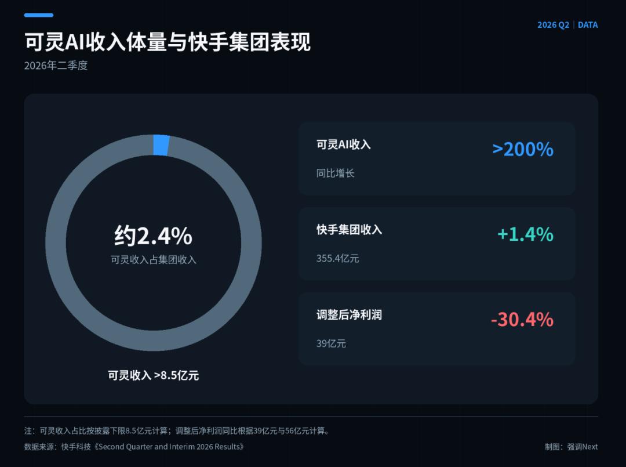The width and height of the screenshot is (626, 467).
Task: Click the 39亿元 profit value
Action: click(331, 343)
